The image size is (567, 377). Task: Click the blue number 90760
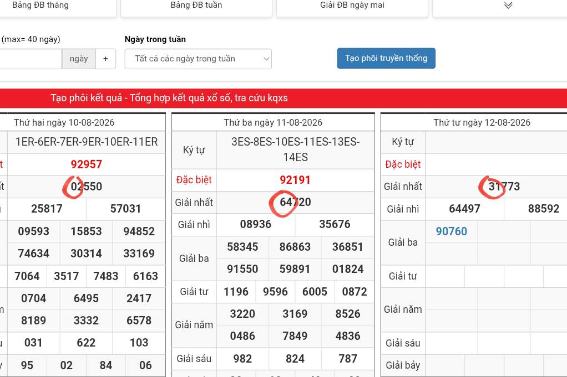click(x=451, y=231)
